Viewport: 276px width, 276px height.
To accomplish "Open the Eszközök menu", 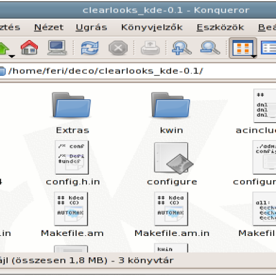I will point(220,28).
